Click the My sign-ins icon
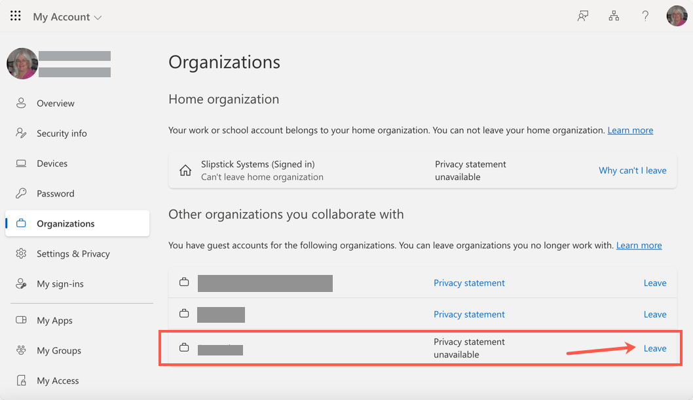 tap(21, 283)
